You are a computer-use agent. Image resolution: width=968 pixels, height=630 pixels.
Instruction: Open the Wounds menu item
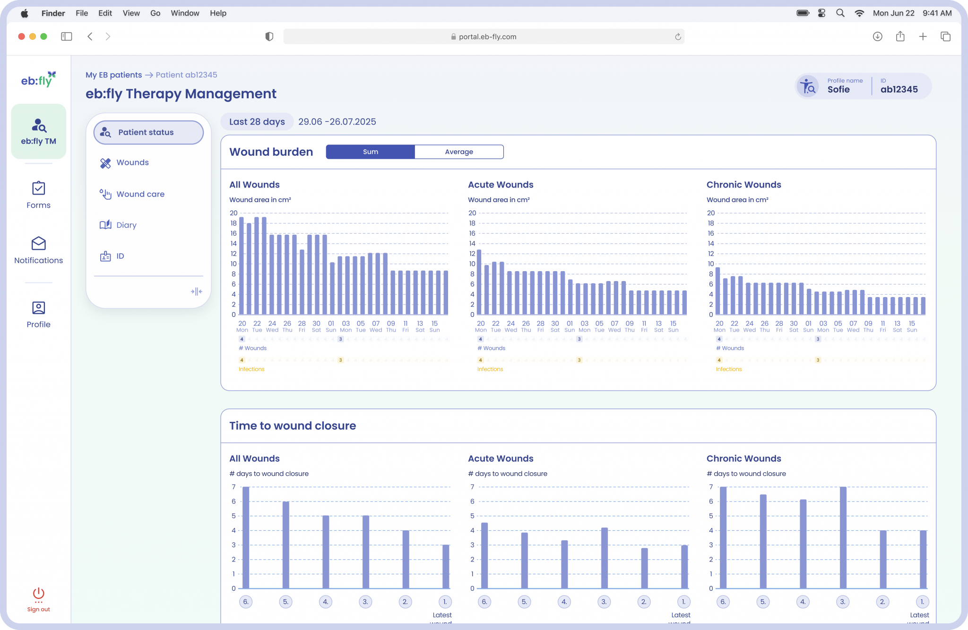[132, 162]
